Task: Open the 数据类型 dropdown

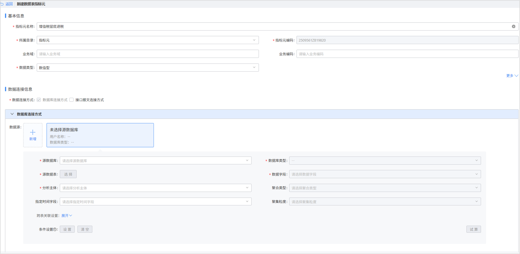Action: (x=147, y=68)
